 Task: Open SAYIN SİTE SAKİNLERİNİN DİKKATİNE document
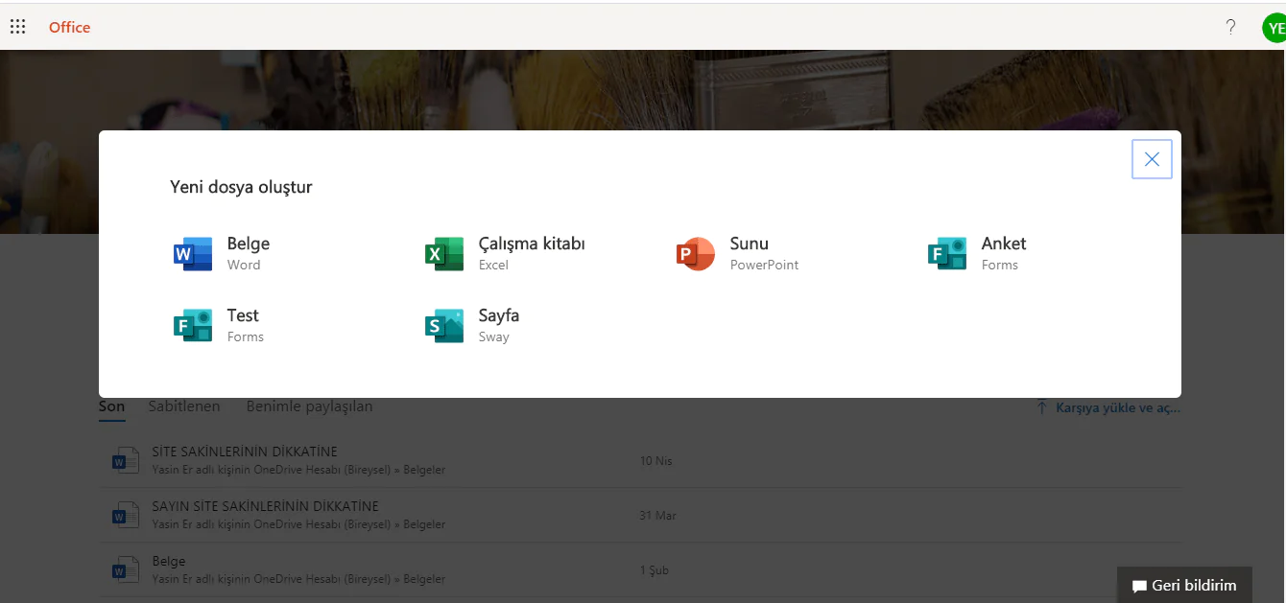coord(640,515)
